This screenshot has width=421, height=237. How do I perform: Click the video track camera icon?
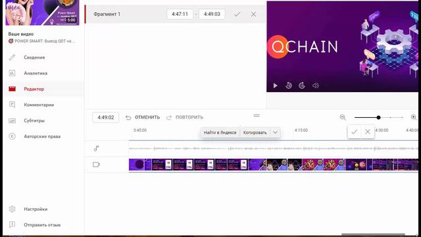97,165
